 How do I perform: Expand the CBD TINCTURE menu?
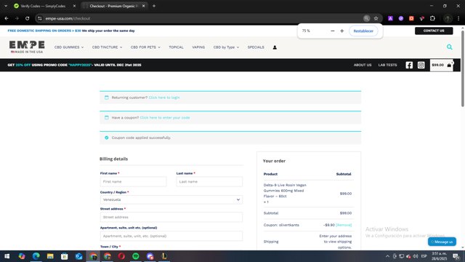pyautogui.click(x=107, y=47)
